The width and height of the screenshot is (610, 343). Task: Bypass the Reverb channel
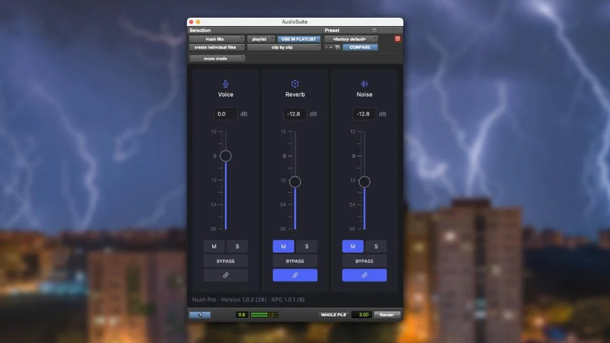point(295,261)
